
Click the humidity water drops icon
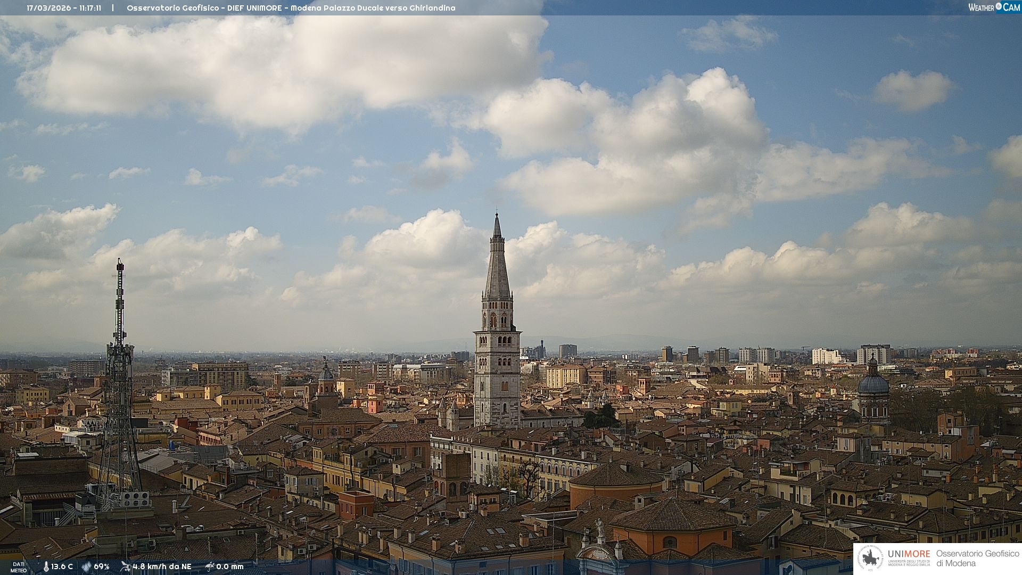tap(86, 567)
